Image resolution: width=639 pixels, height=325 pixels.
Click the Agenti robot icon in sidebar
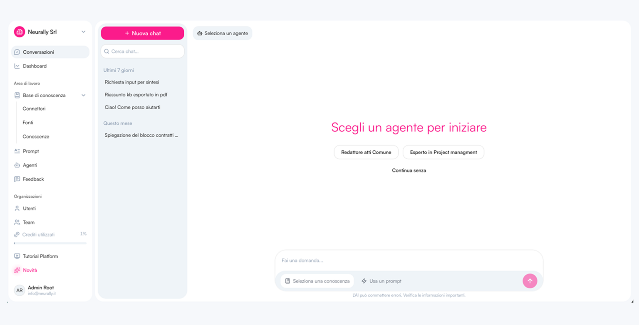pos(17,165)
